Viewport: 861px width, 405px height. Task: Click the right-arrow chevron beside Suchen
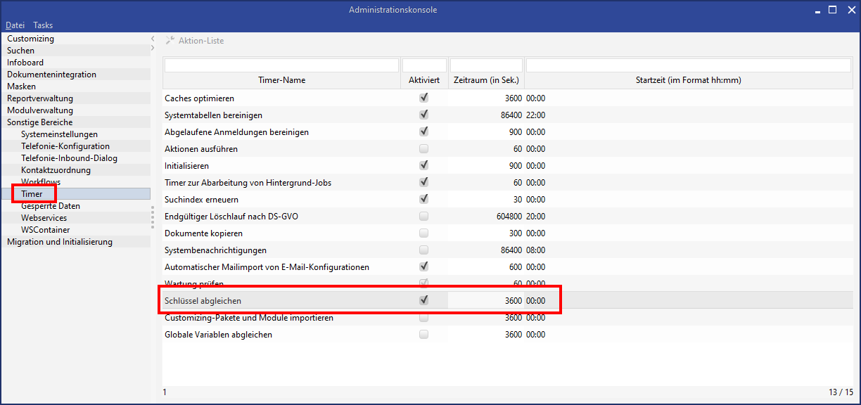(153, 49)
